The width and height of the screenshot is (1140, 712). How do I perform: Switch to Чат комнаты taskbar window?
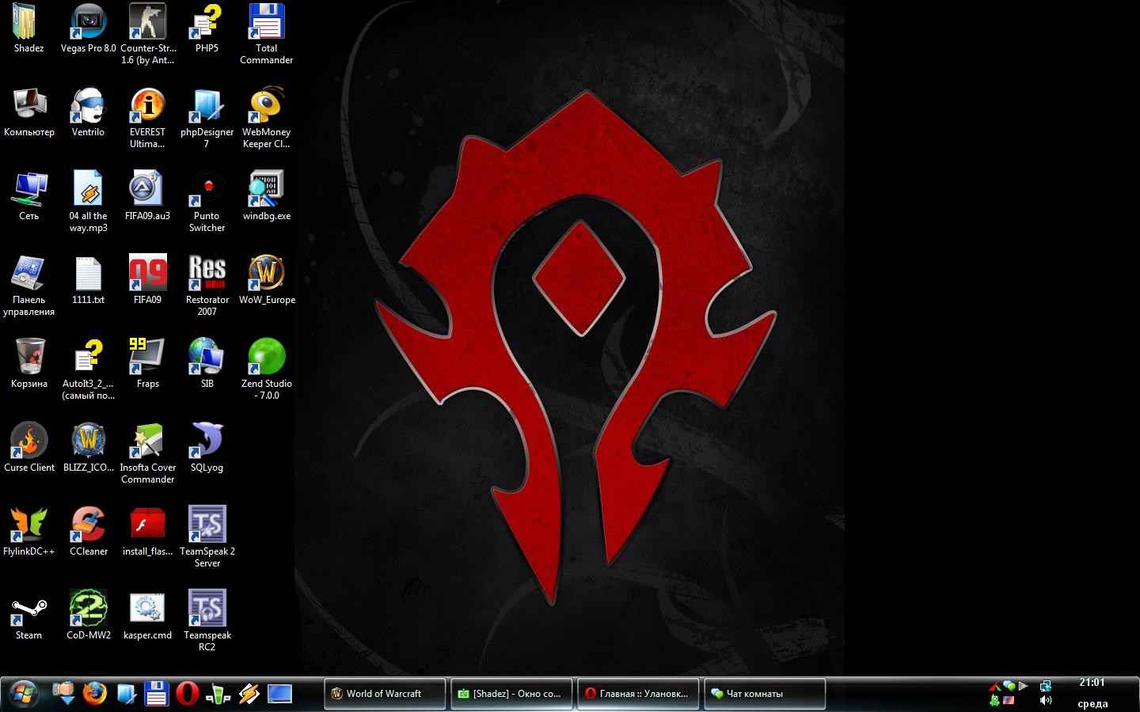[x=764, y=694]
